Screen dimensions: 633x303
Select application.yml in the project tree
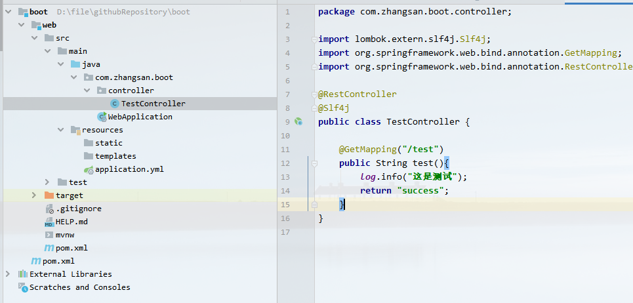pyautogui.click(x=130, y=169)
